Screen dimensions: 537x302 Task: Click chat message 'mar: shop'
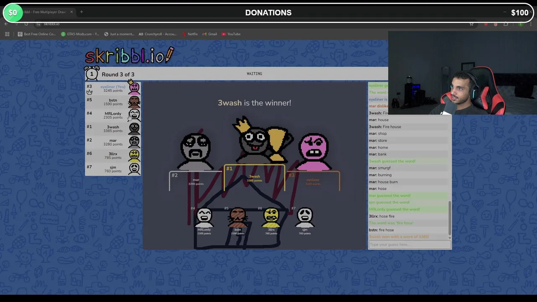point(378,133)
